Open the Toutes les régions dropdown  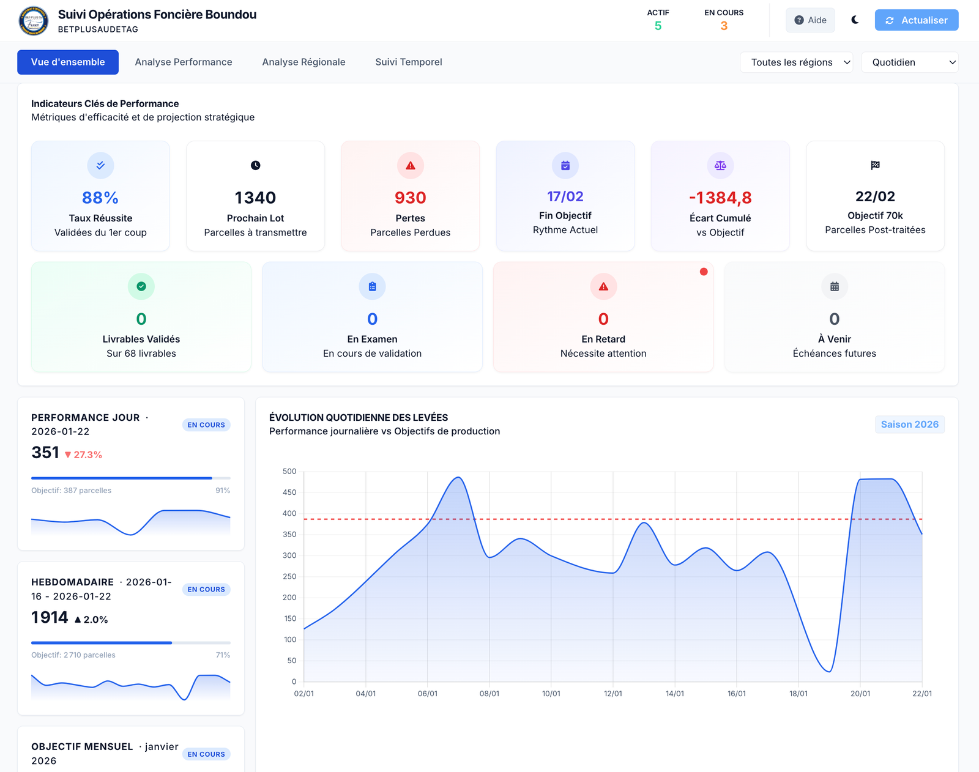(x=796, y=62)
